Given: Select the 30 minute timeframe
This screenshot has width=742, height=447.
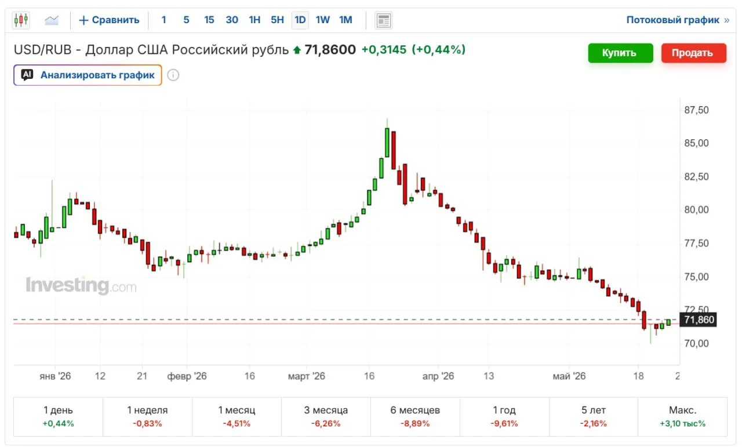Looking at the screenshot, I should pyautogui.click(x=232, y=20).
